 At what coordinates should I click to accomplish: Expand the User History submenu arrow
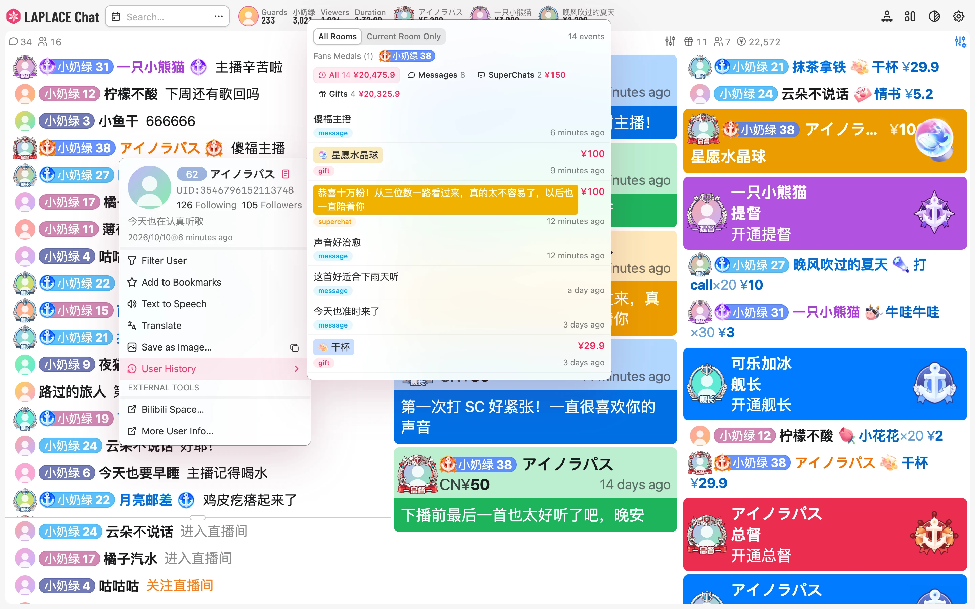click(x=297, y=369)
